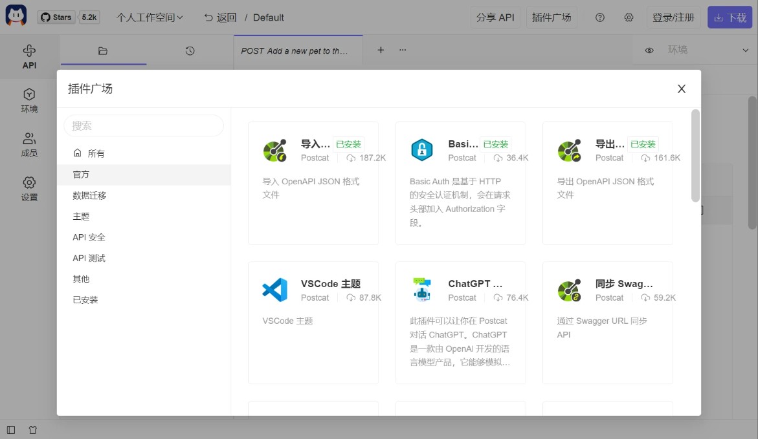
Task: Select the 已安装 category in sidebar list
Action: pos(144,300)
